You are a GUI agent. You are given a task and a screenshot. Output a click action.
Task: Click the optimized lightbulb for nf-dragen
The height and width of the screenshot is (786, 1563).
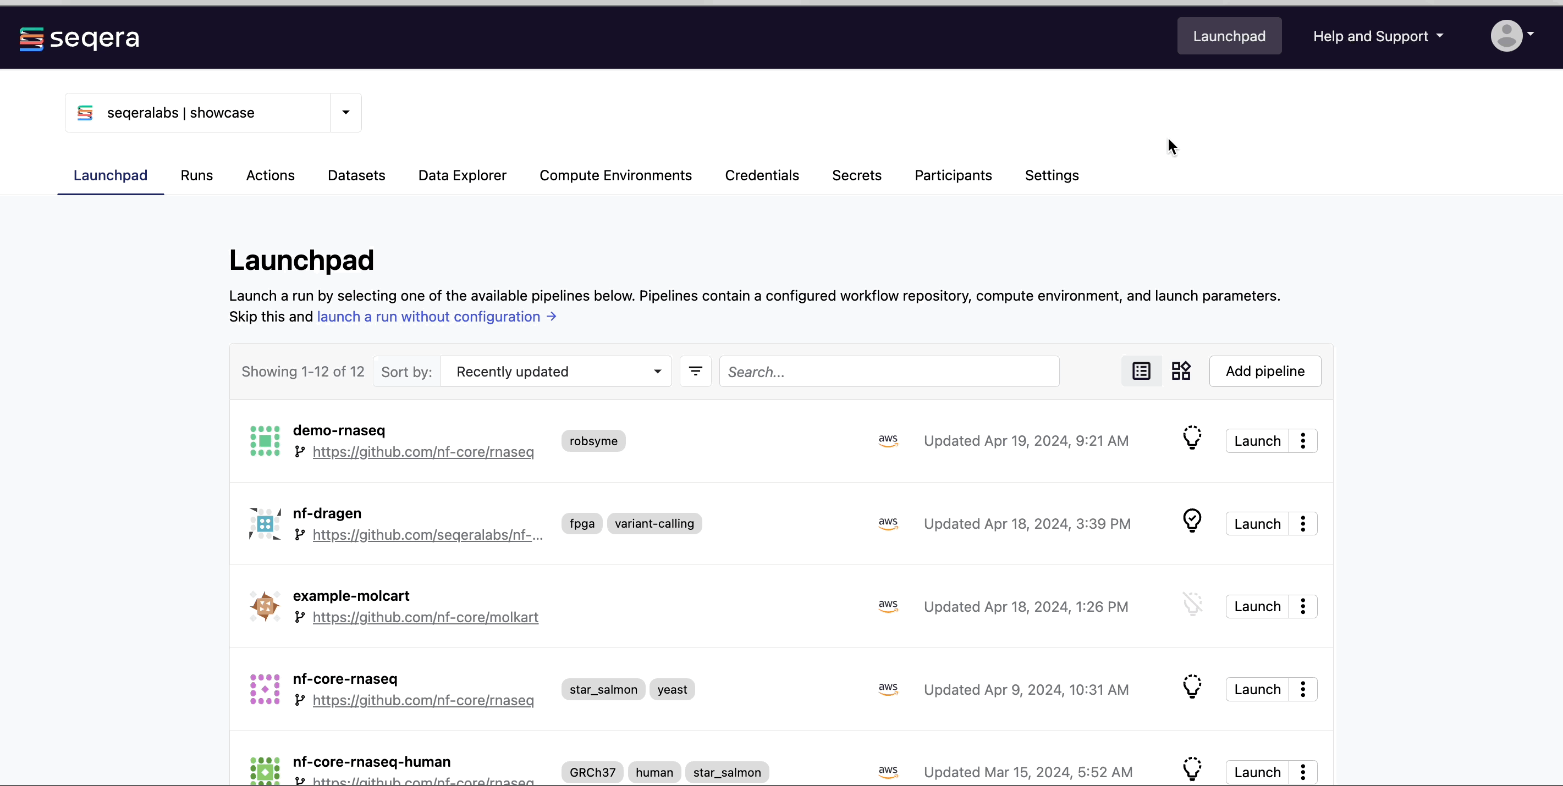[x=1192, y=521]
